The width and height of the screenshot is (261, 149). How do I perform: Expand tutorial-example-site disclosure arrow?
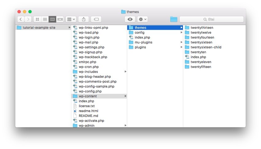tap(69, 28)
